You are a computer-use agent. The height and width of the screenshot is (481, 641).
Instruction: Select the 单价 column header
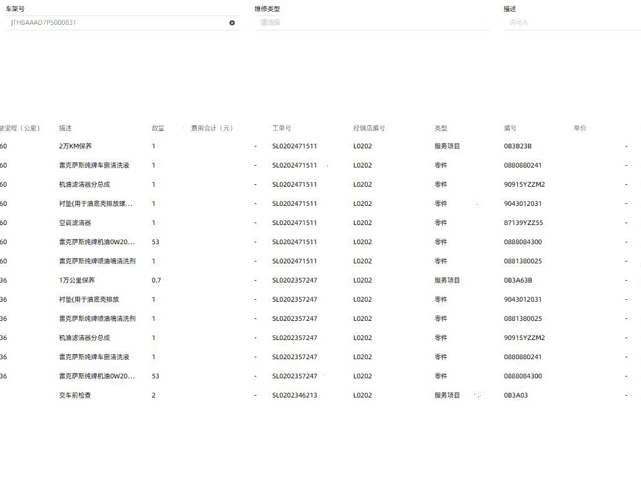click(x=580, y=128)
